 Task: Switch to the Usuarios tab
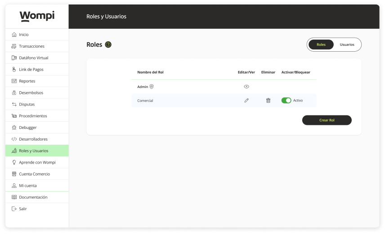tap(347, 44)
